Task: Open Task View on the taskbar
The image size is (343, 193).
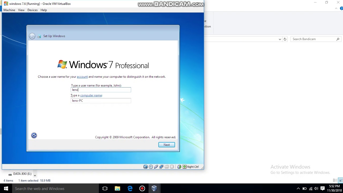Action: 105,188
